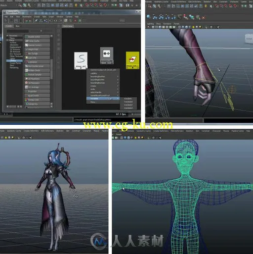The height and width of the screenshot is (254, 253).
Task: Expand boundingBoxMin submenu arrow
Action: click(x=118, y=80)
